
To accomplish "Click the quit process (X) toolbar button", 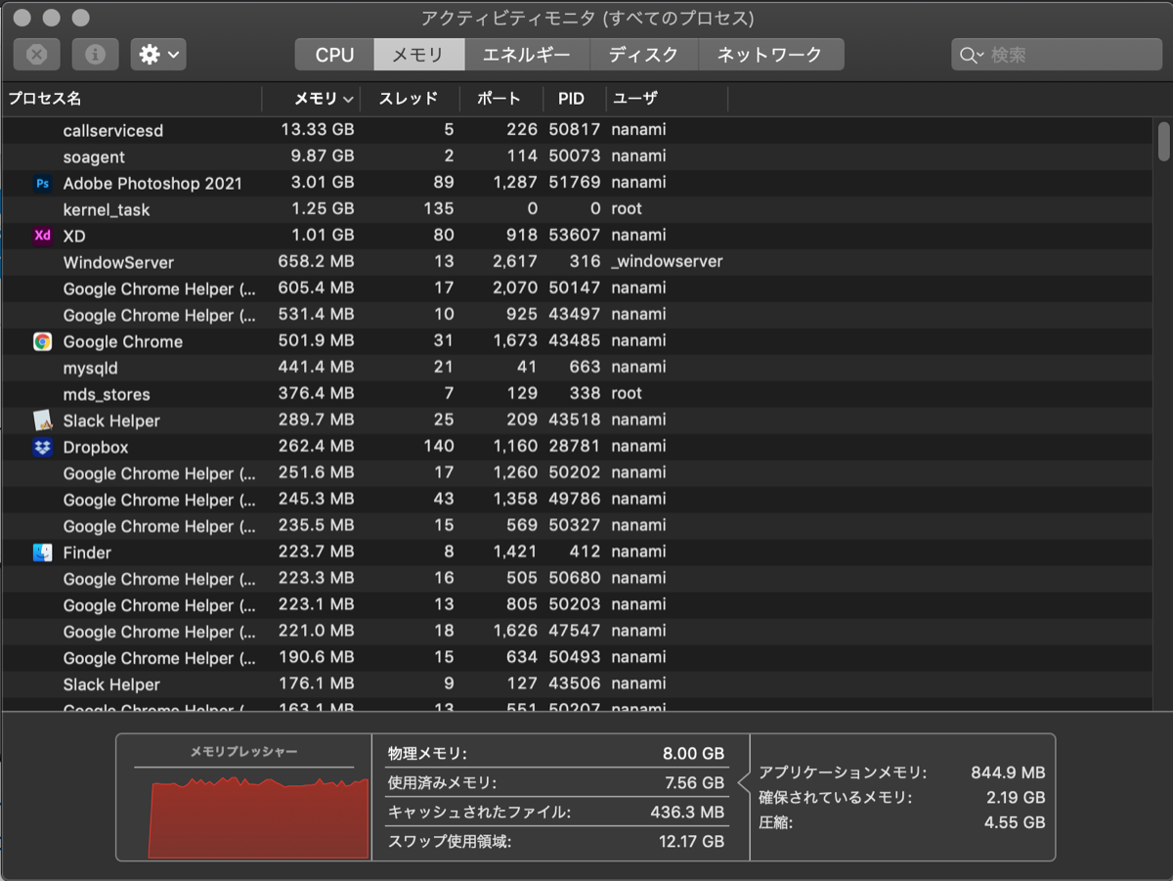I will (x=37, y=55).
